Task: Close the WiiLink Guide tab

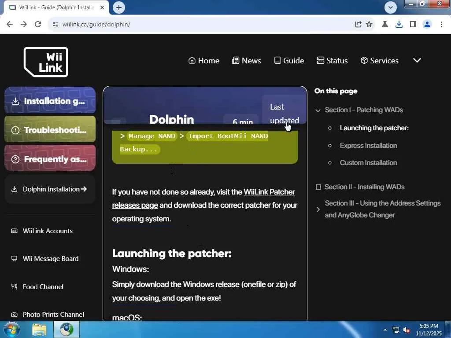Action: 102,7
